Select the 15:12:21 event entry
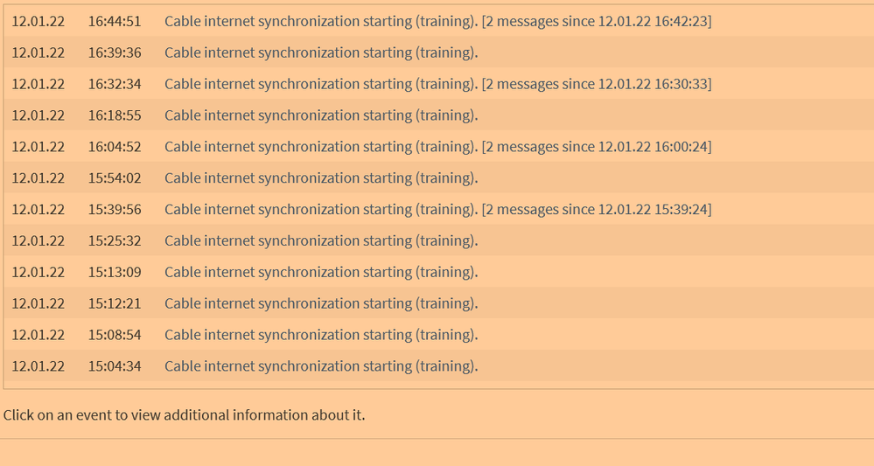 (x=321, y=304)
